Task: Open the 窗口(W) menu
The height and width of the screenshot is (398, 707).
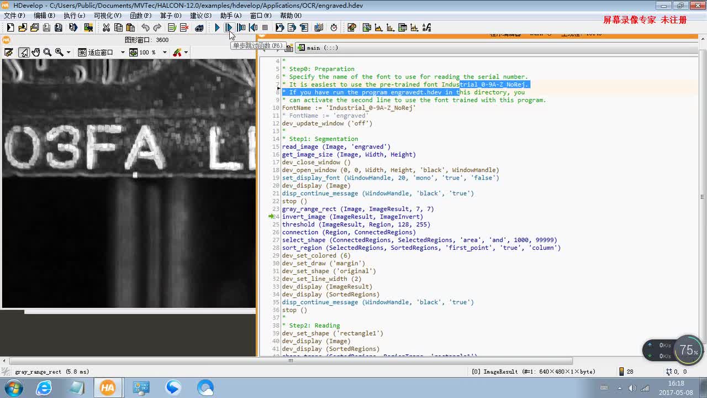Action: (261, 15)
